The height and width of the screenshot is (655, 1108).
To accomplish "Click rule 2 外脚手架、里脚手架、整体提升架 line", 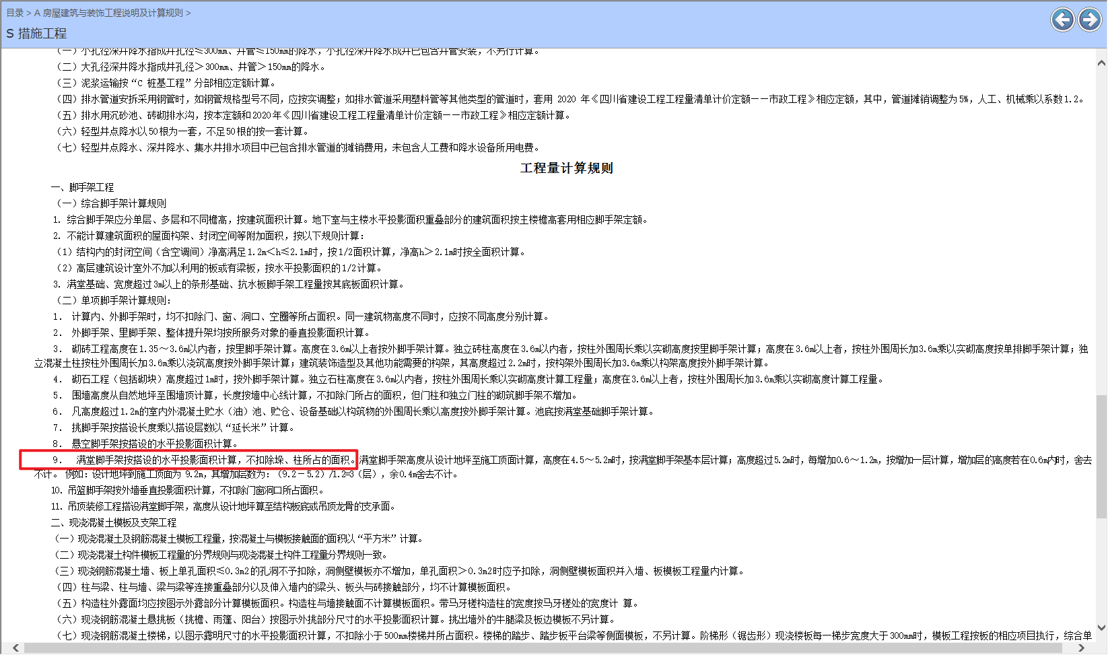I will click(x=211, y=333).
